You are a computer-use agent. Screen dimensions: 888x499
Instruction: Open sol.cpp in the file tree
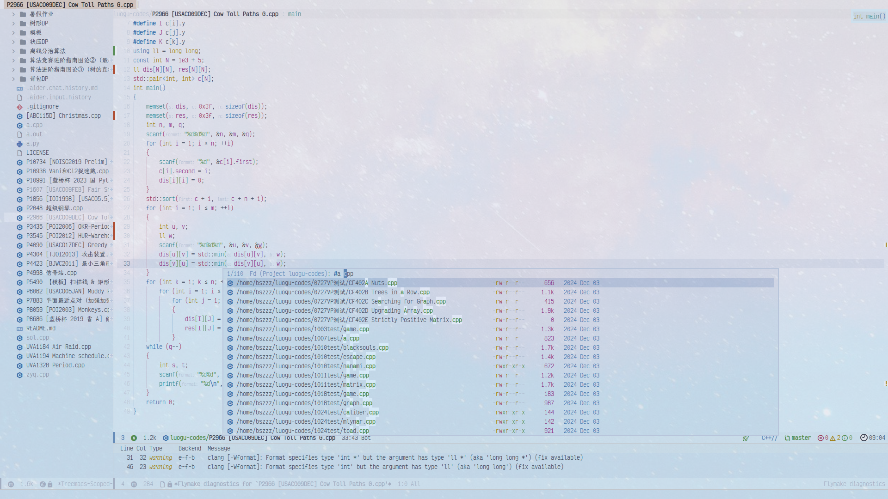tap(37, 338)
